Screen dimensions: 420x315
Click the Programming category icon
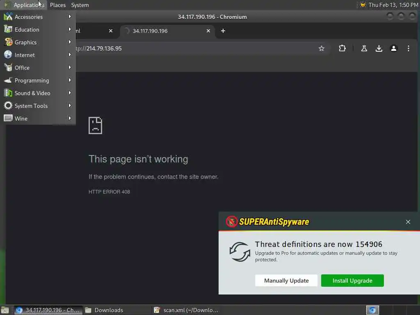[8, 80]
